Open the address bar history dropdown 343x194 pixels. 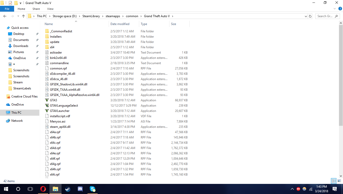[306, 16]
